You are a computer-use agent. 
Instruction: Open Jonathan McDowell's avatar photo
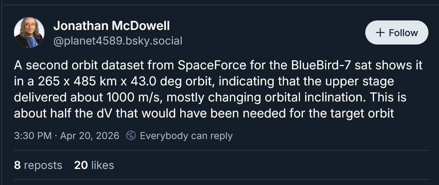[29, 32]
